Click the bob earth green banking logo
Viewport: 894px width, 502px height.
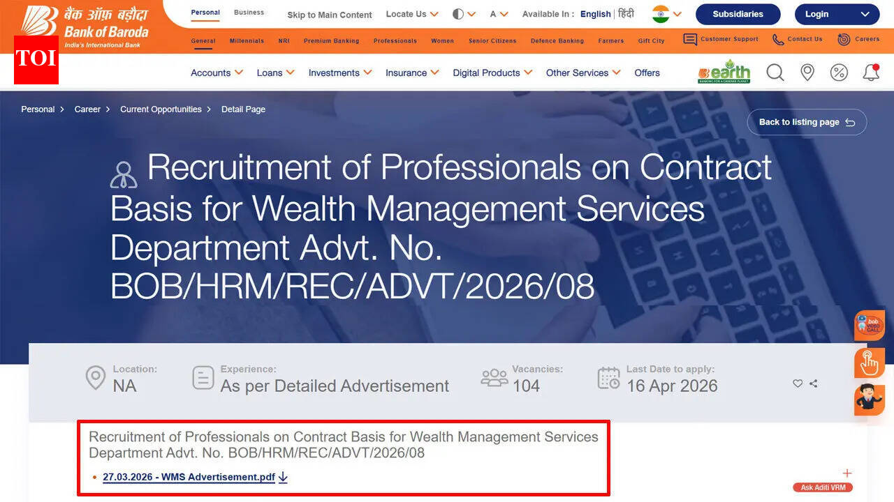tap(723, 71)
